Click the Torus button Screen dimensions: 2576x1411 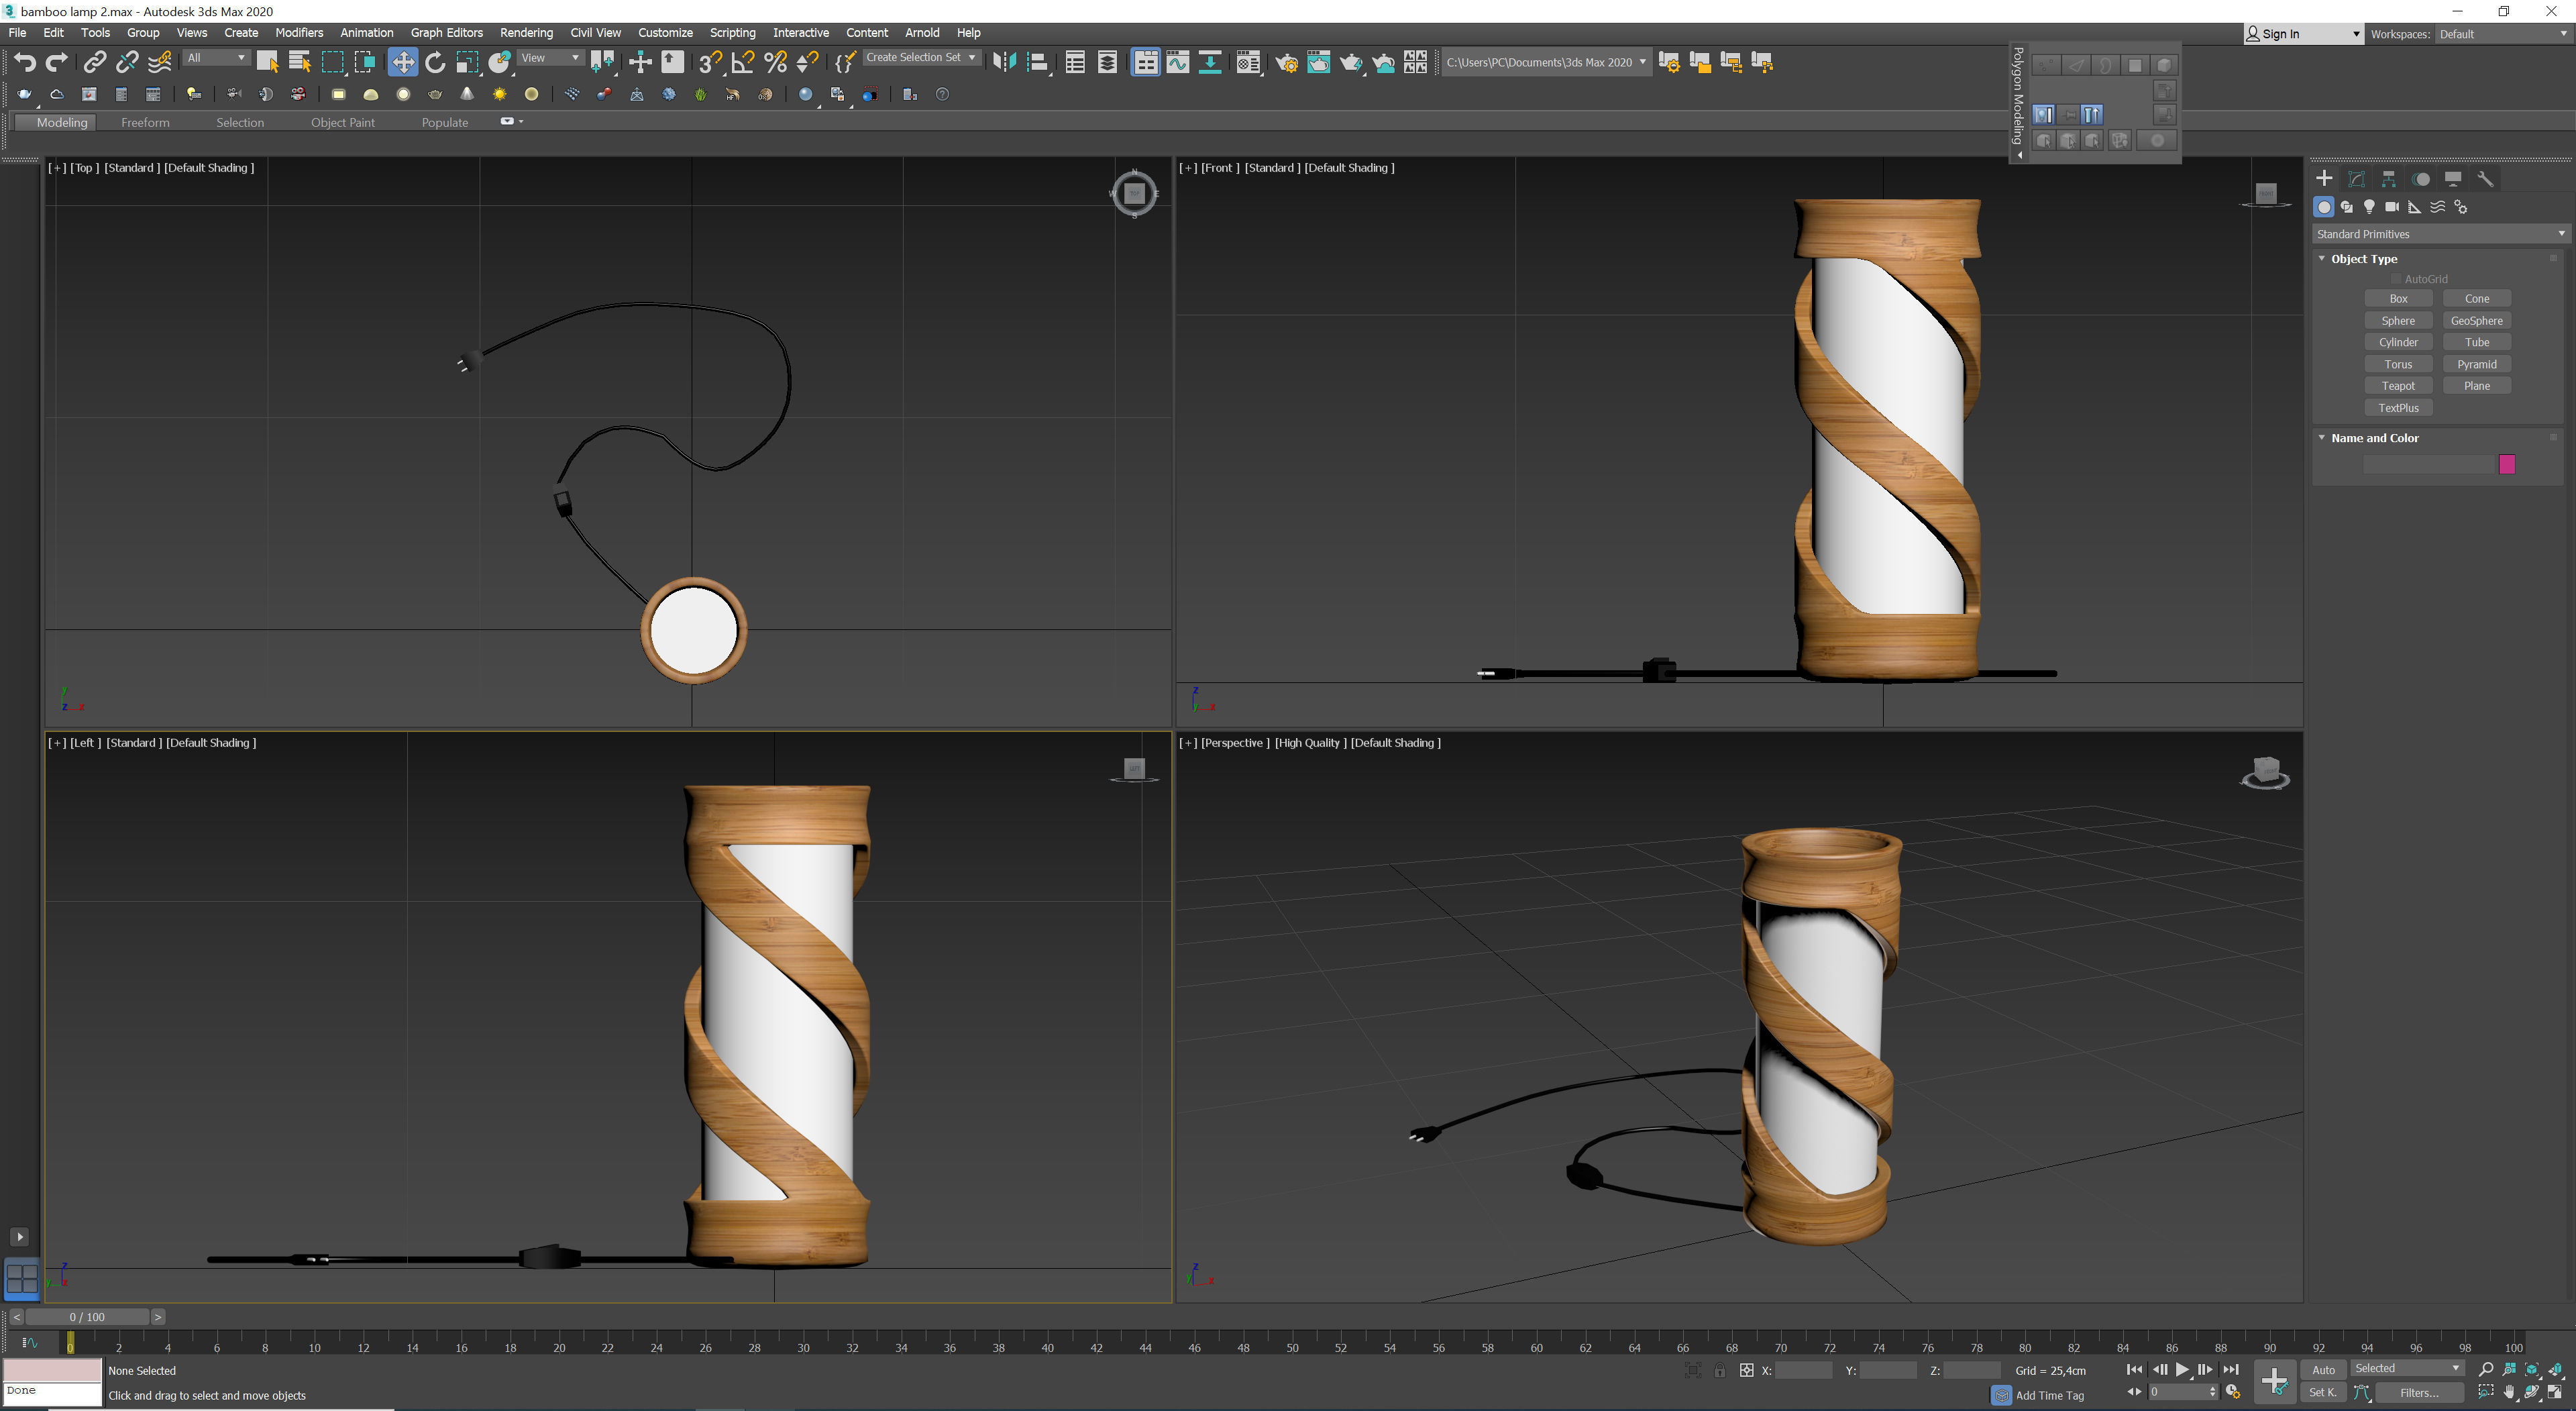2398,364
